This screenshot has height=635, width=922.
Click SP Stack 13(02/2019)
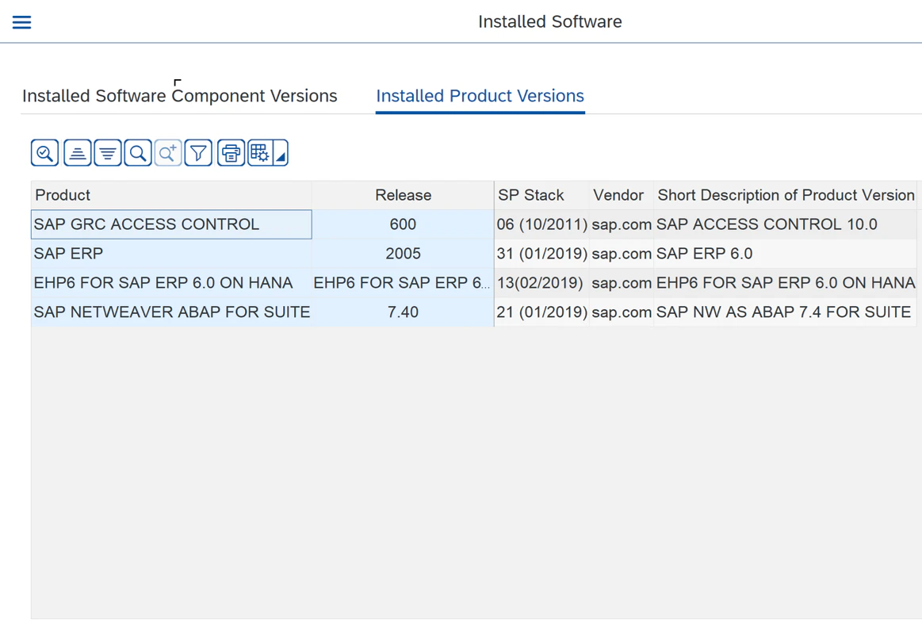[541, 283]
